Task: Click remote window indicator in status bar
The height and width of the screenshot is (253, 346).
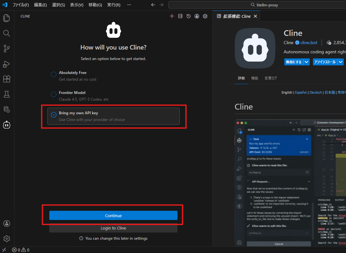Action: pos(4,250)
